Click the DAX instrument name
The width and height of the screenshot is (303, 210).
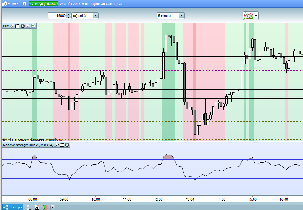pyautogui.click(x=15, y=4)
